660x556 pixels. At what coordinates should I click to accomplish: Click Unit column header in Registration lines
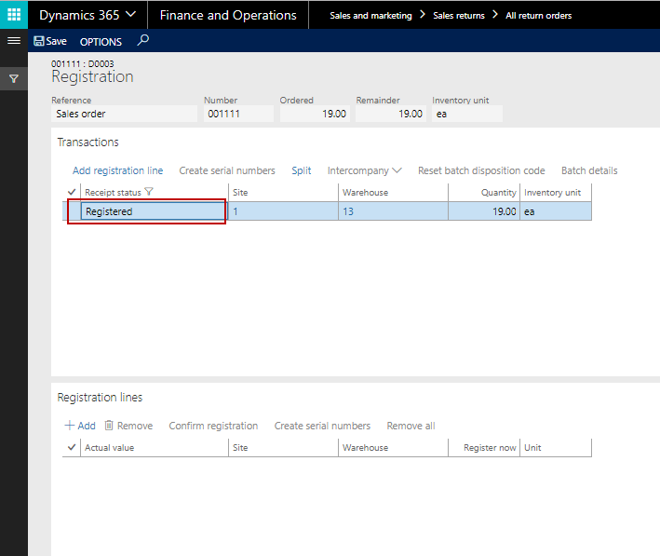[x=556, y=448]
